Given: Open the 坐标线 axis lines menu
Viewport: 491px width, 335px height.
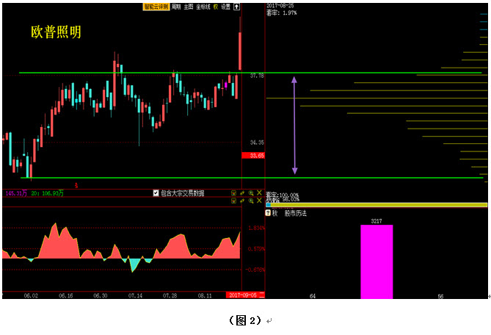Looking at the screenshot, I should pos(203,6).
